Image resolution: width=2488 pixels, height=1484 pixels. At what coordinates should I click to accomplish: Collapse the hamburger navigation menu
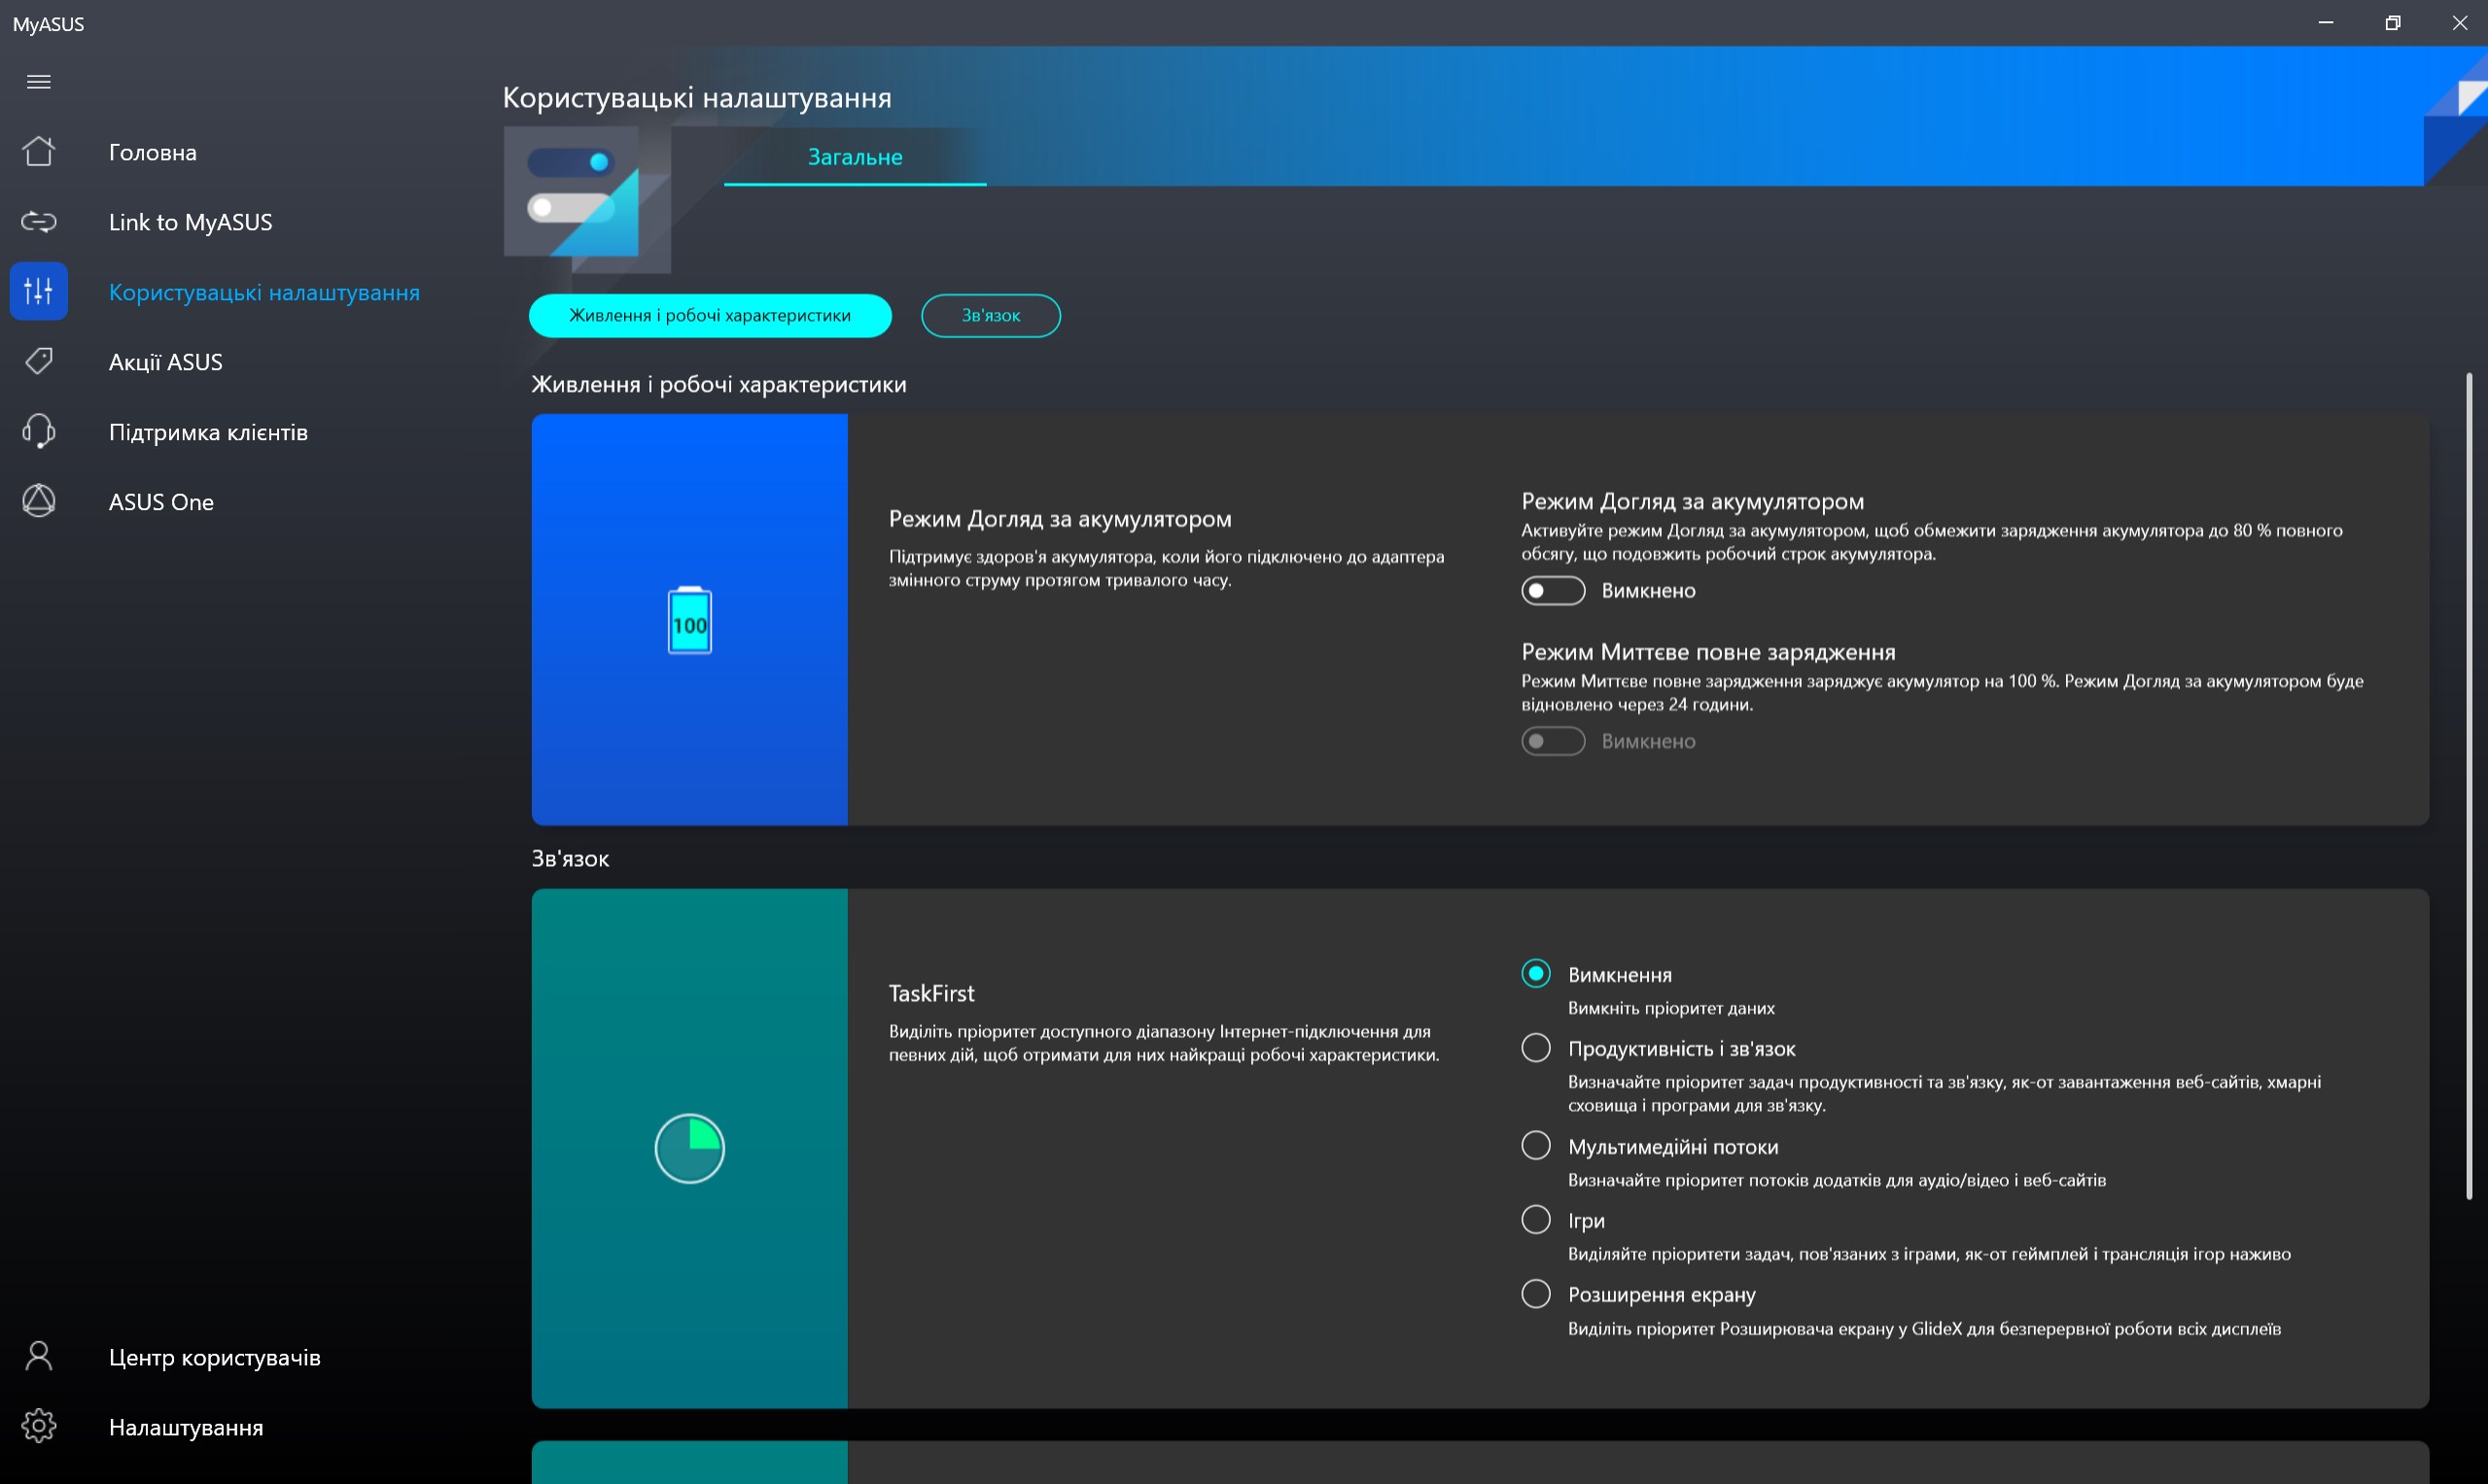click(x=38, y=82)
